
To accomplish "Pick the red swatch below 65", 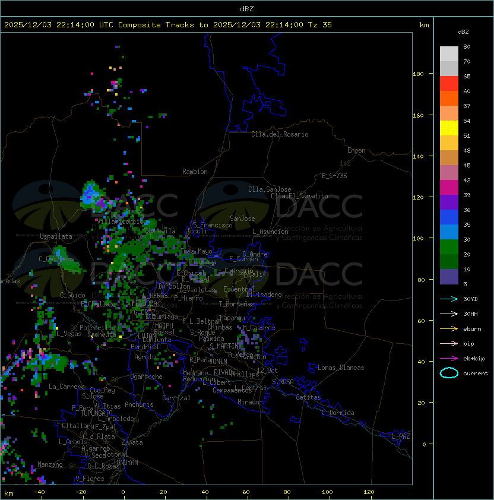I will (449, 84).
